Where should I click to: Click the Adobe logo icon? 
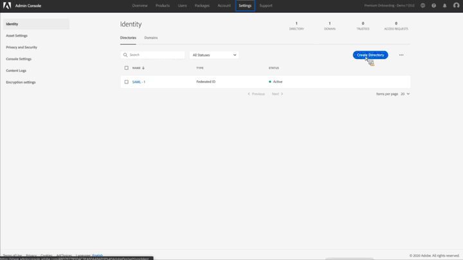(x=7, y=6)
